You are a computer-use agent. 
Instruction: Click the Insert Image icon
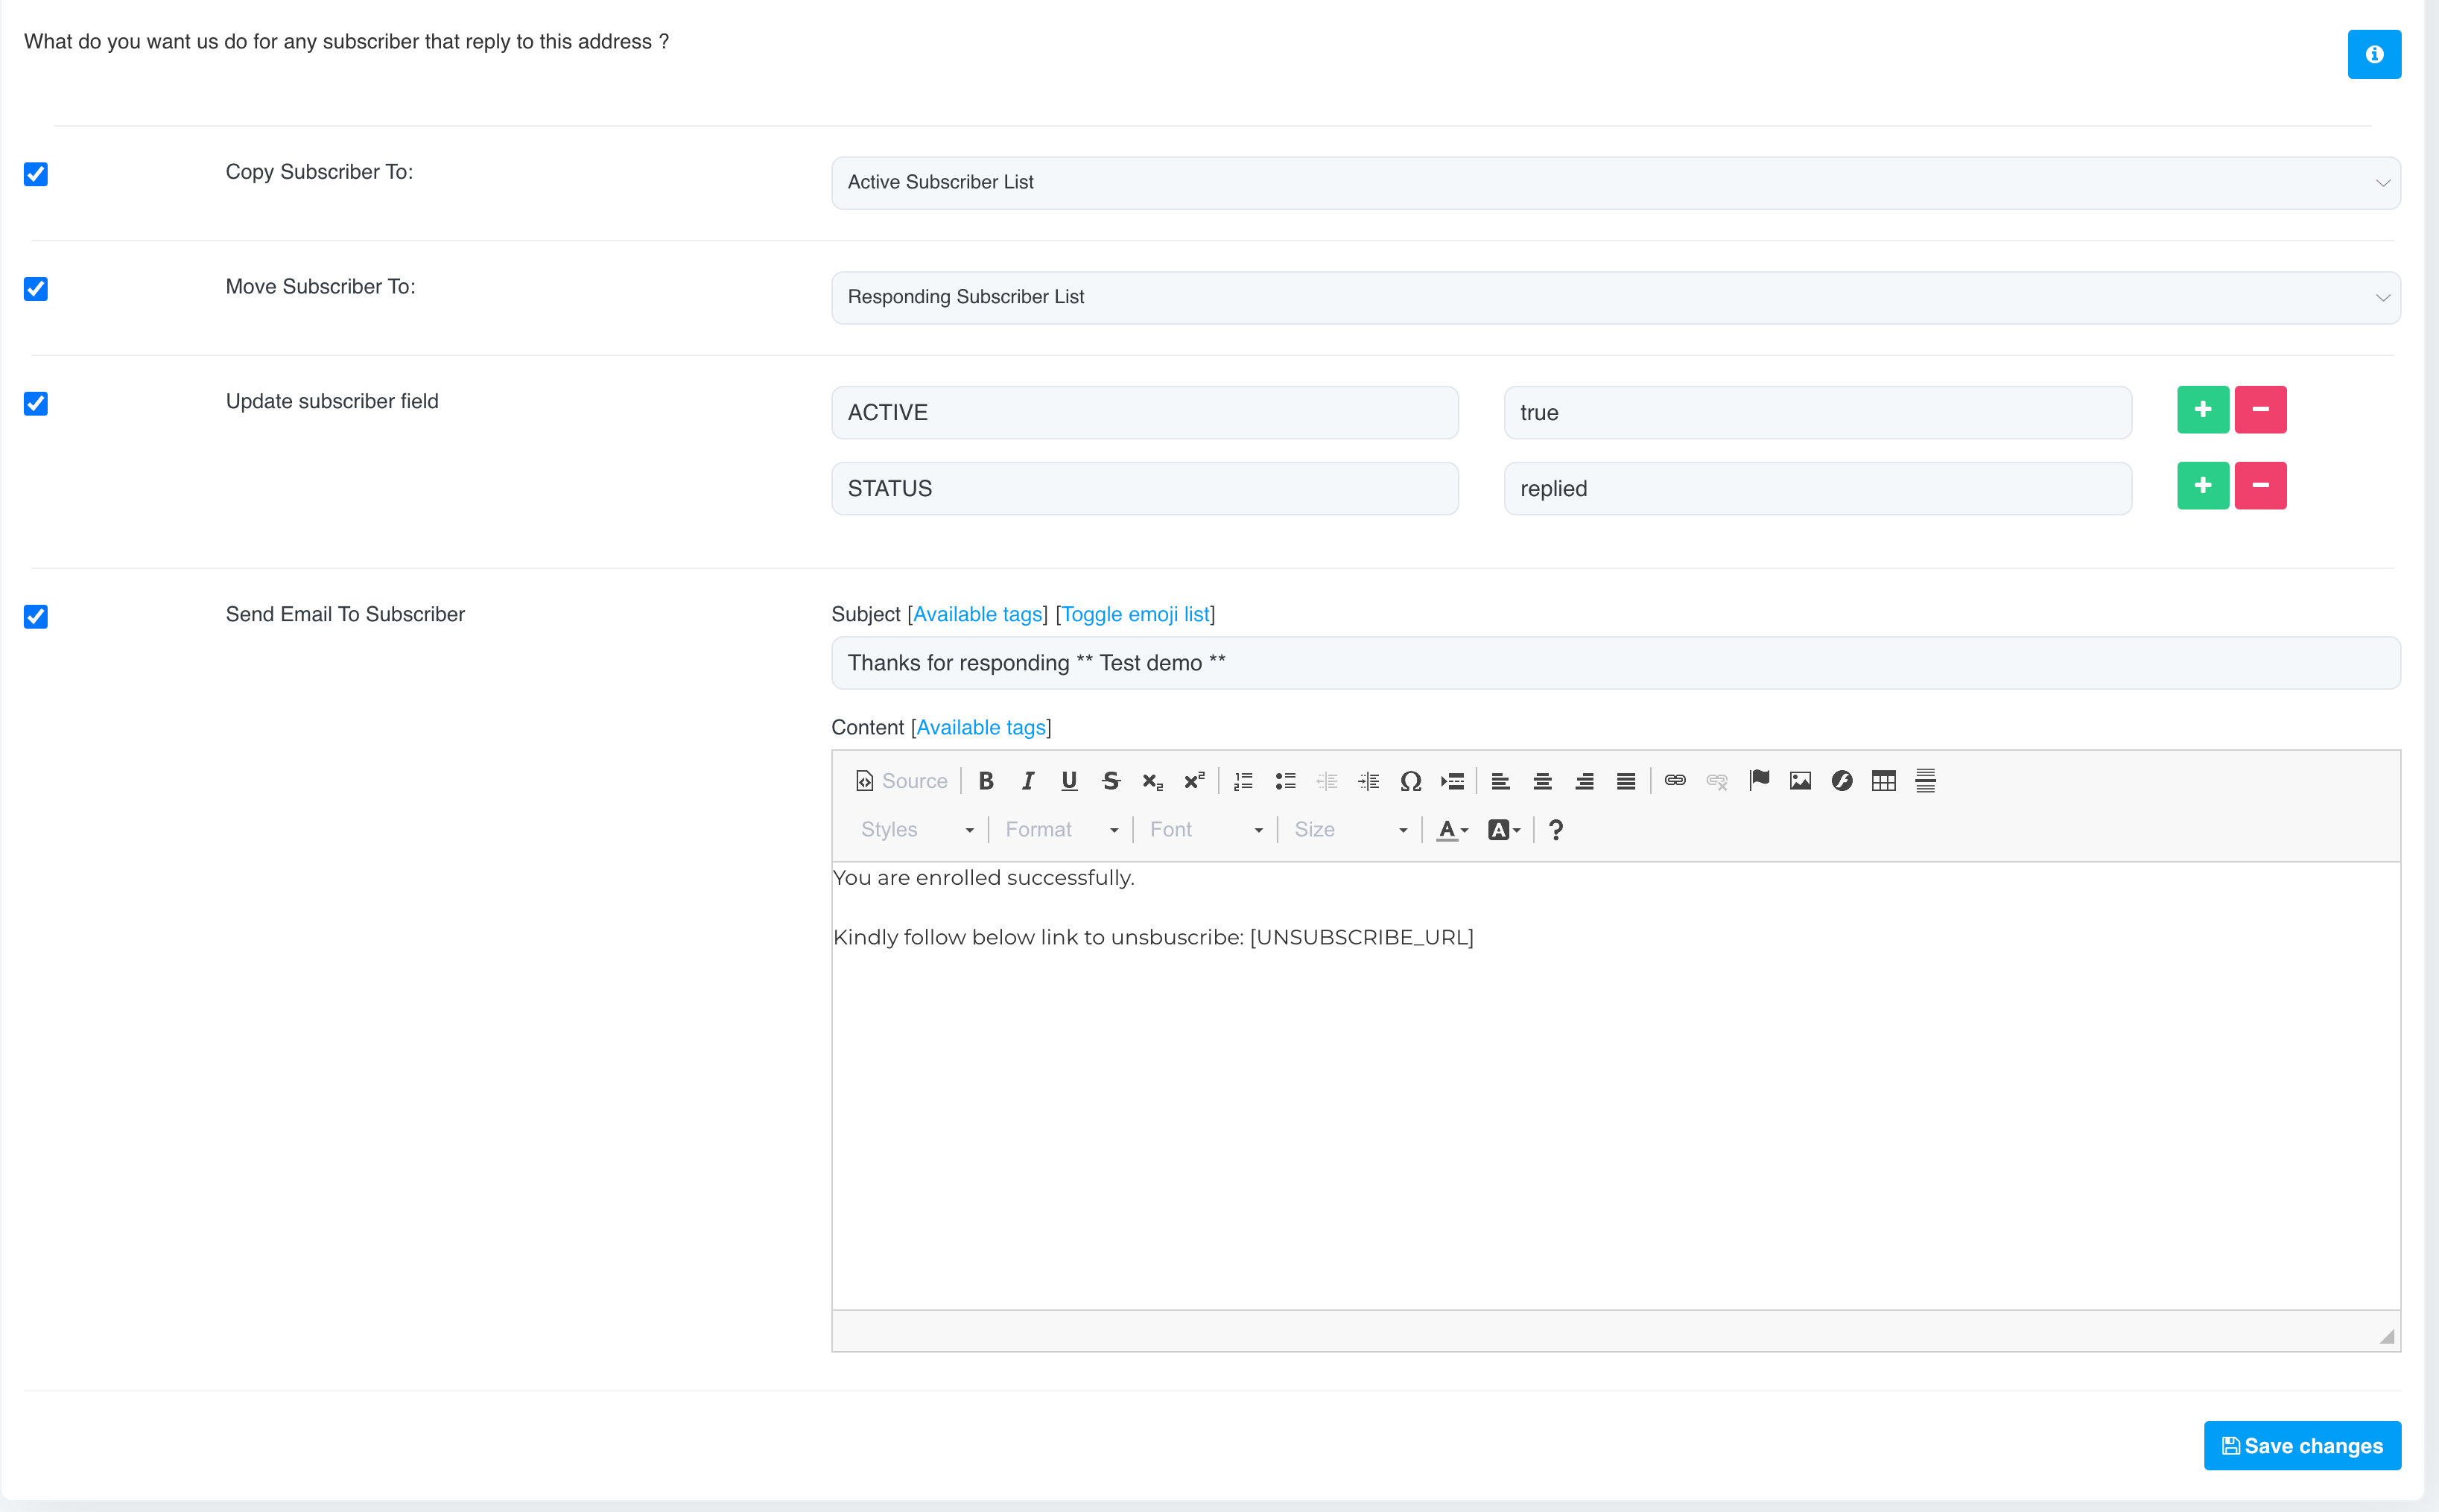click(x=1800, y=781)
